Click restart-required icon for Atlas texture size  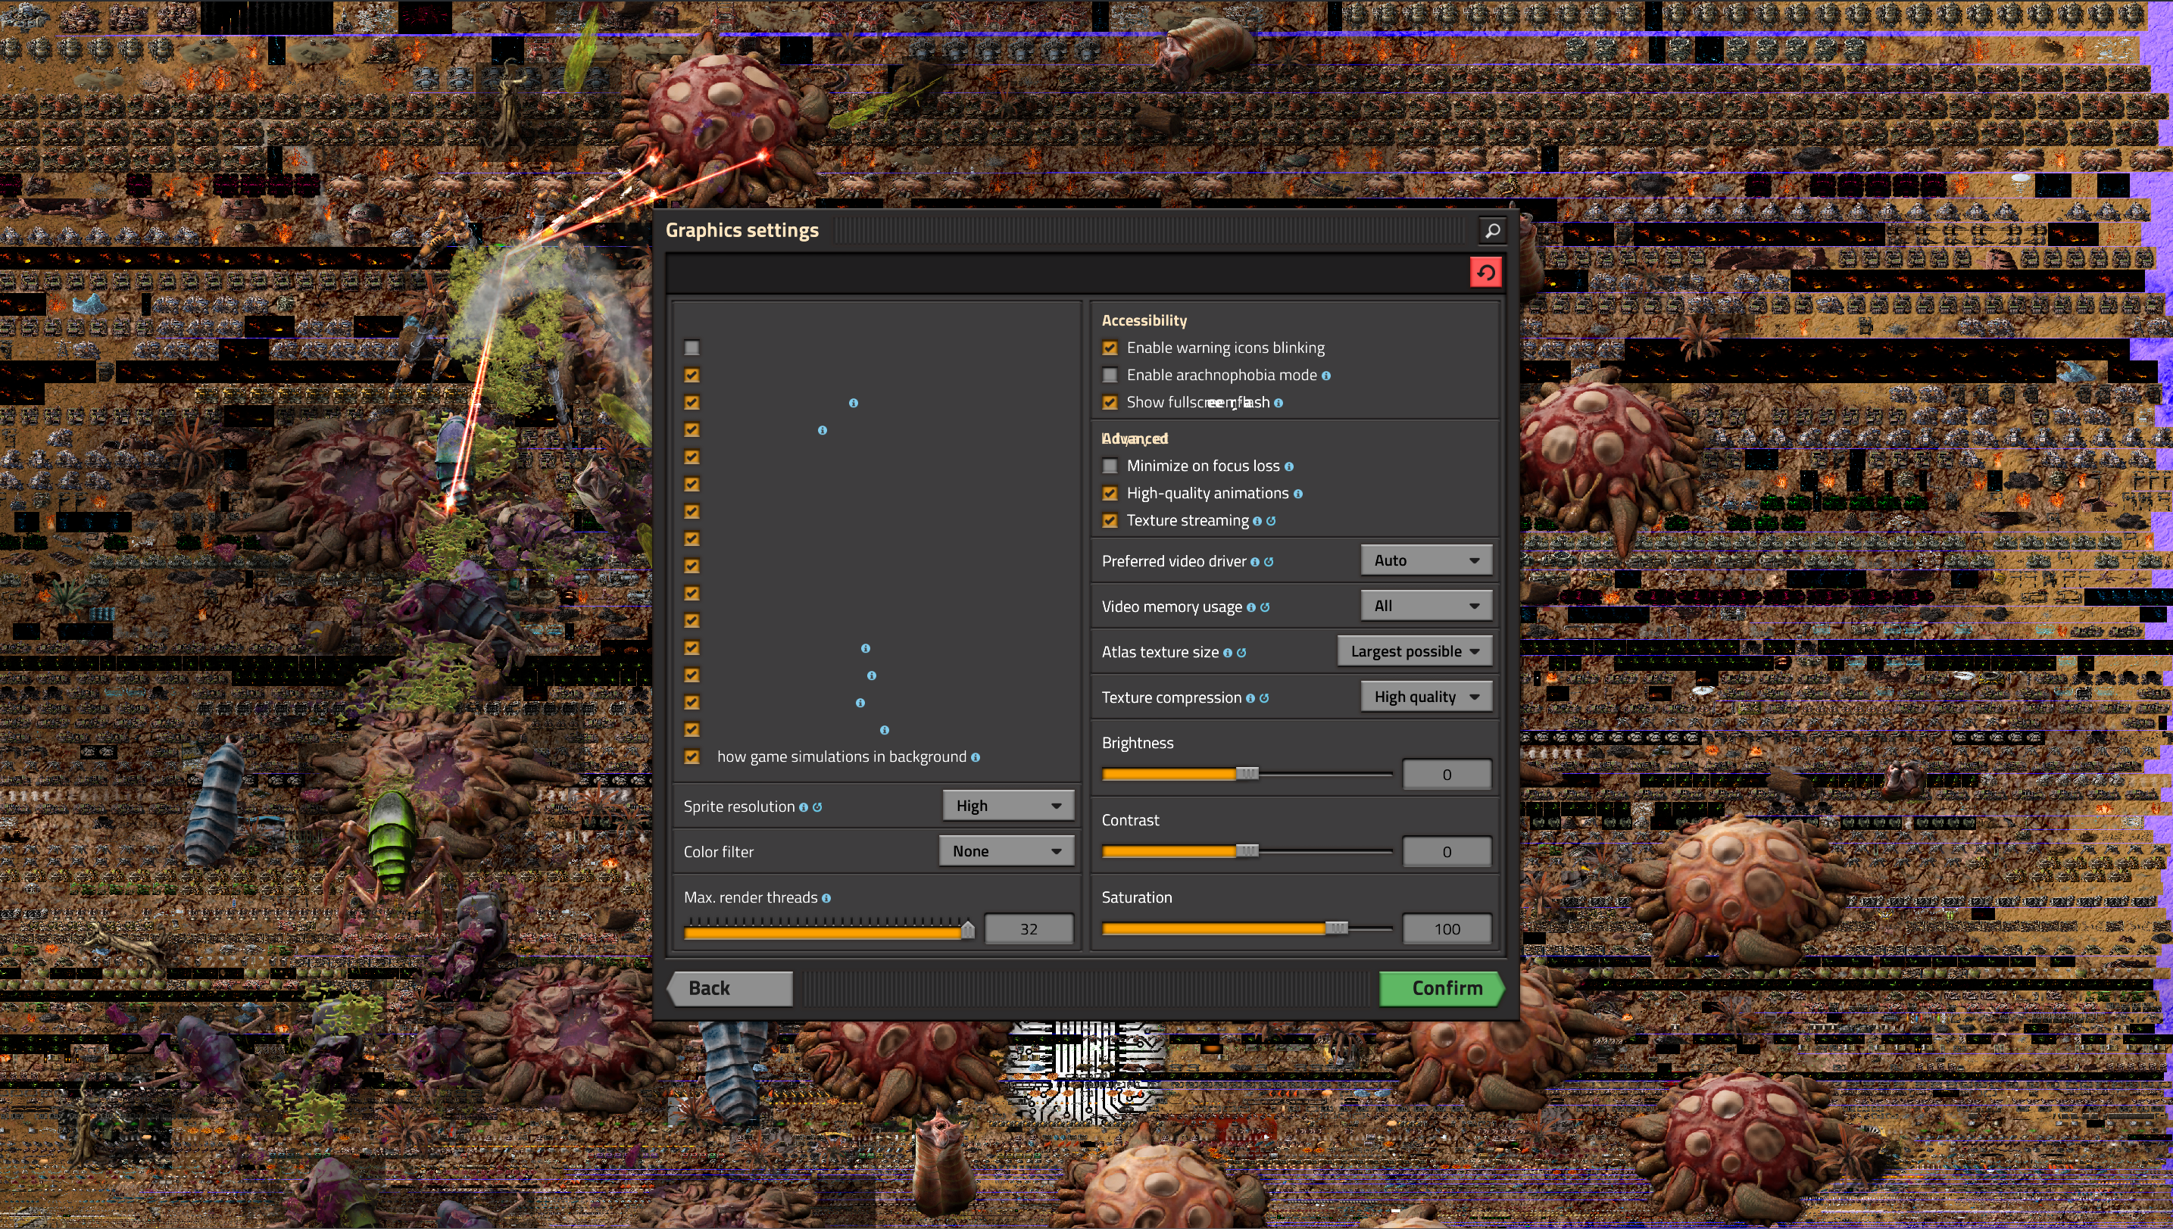(x=1242, y=653)
